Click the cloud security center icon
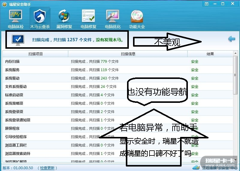This screenshot has height=171, width=240. pos(196,167)
